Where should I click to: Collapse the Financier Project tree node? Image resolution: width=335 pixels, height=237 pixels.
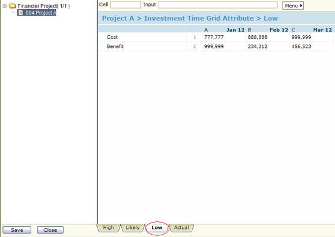click(5, 6)
